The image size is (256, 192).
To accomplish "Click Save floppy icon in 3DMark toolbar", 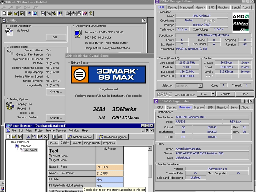I will click(x=21, y=13).
